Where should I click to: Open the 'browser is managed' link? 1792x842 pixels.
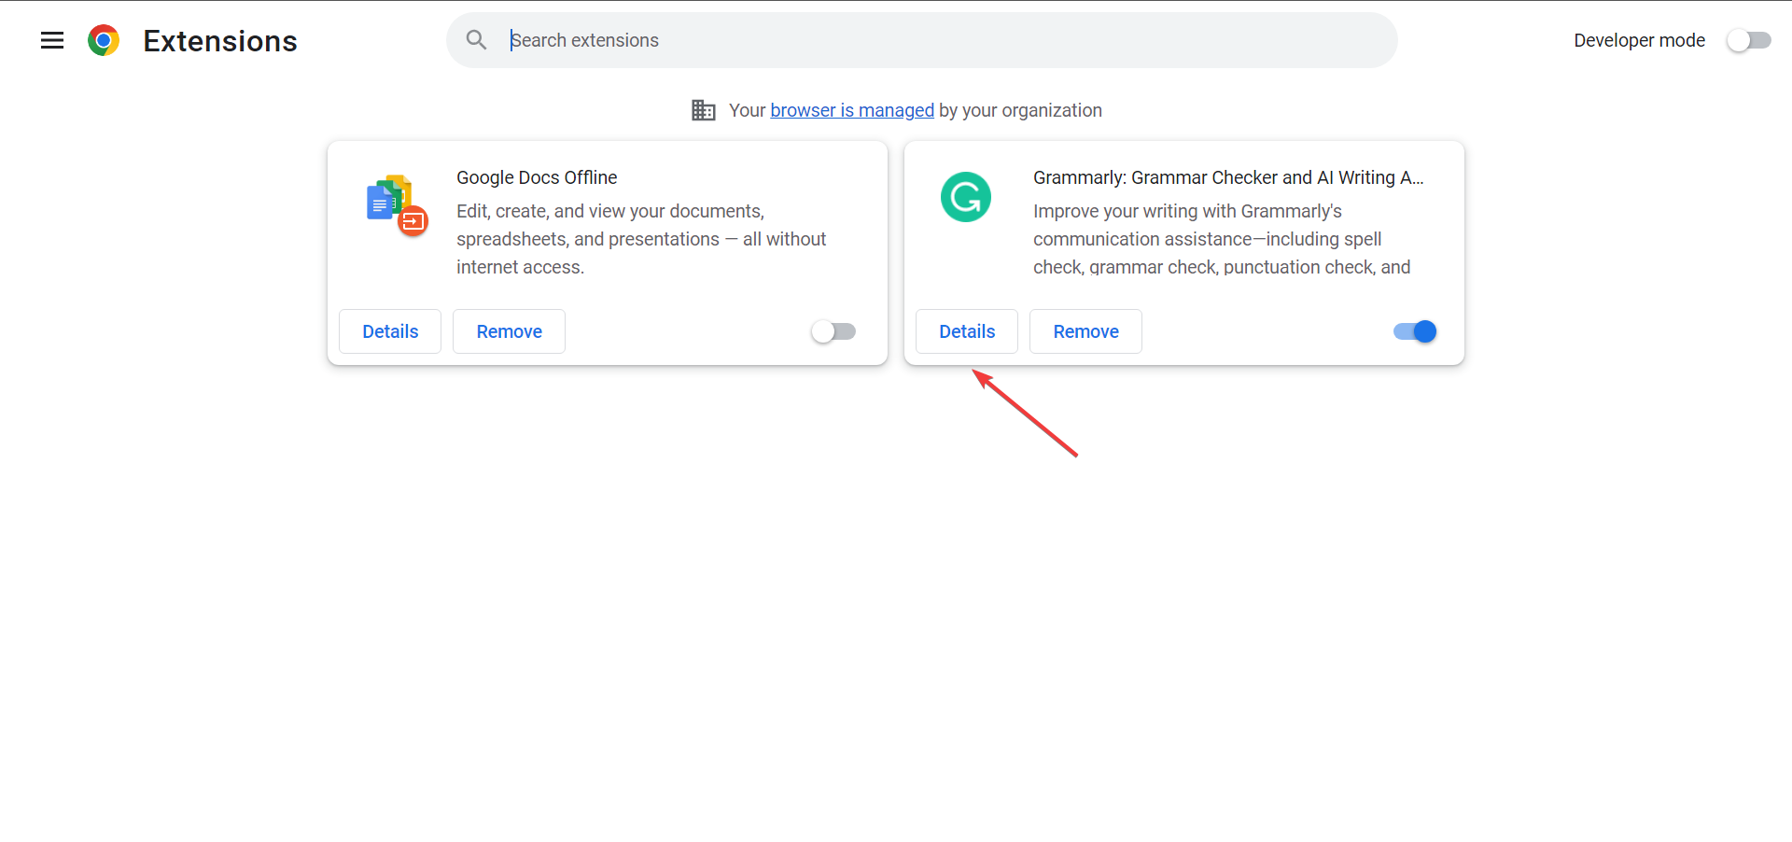[852, 110]
